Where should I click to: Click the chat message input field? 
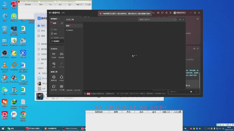click(x=179, y=92)
